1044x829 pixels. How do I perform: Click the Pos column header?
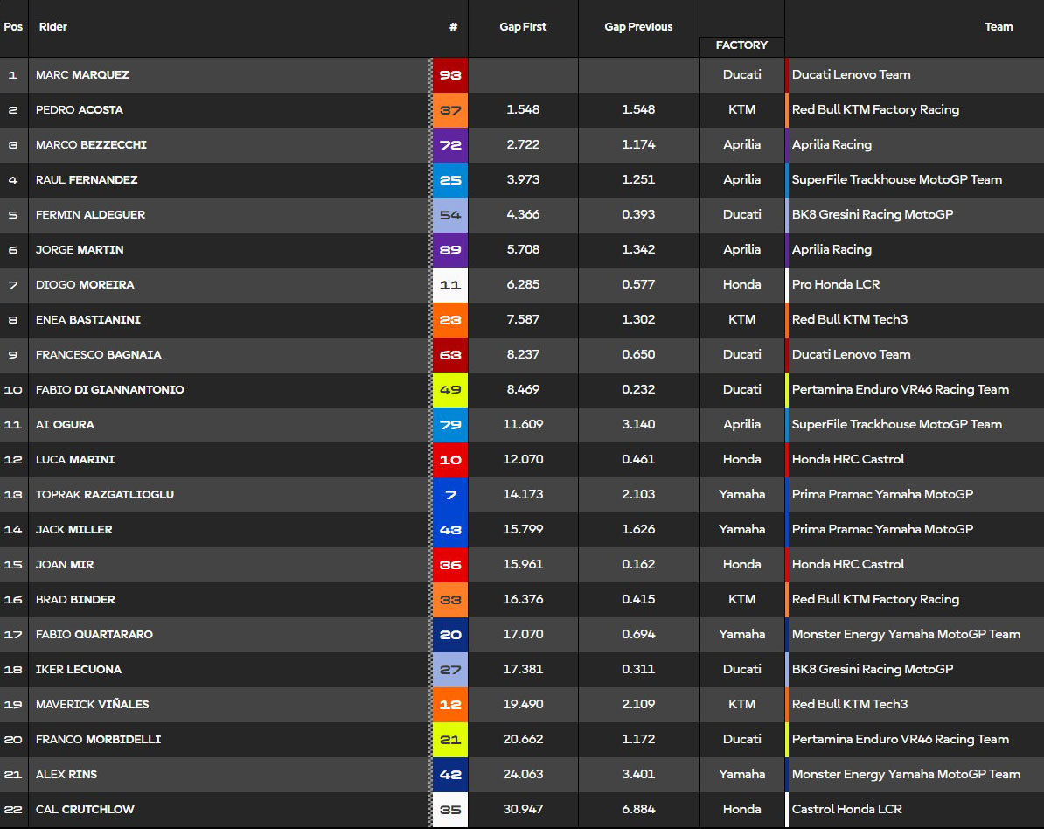click(13, 27)
